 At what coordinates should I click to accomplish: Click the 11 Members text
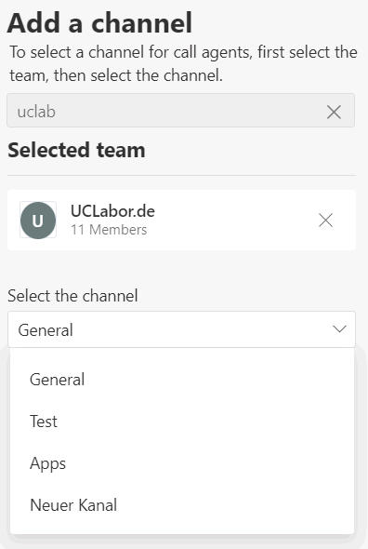[x=109, y=230]
